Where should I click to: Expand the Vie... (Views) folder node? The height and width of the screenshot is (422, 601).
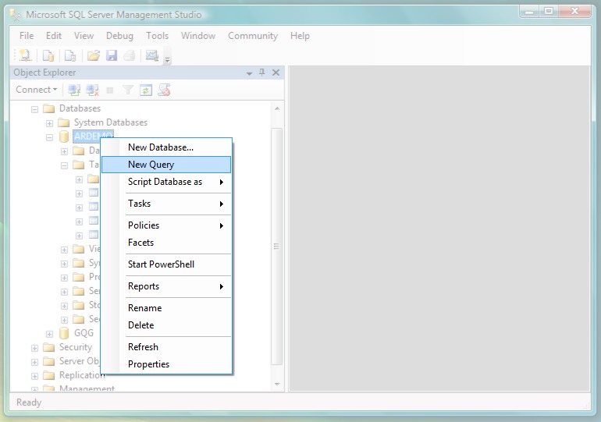pyautogui.click(x=64, y=250)
